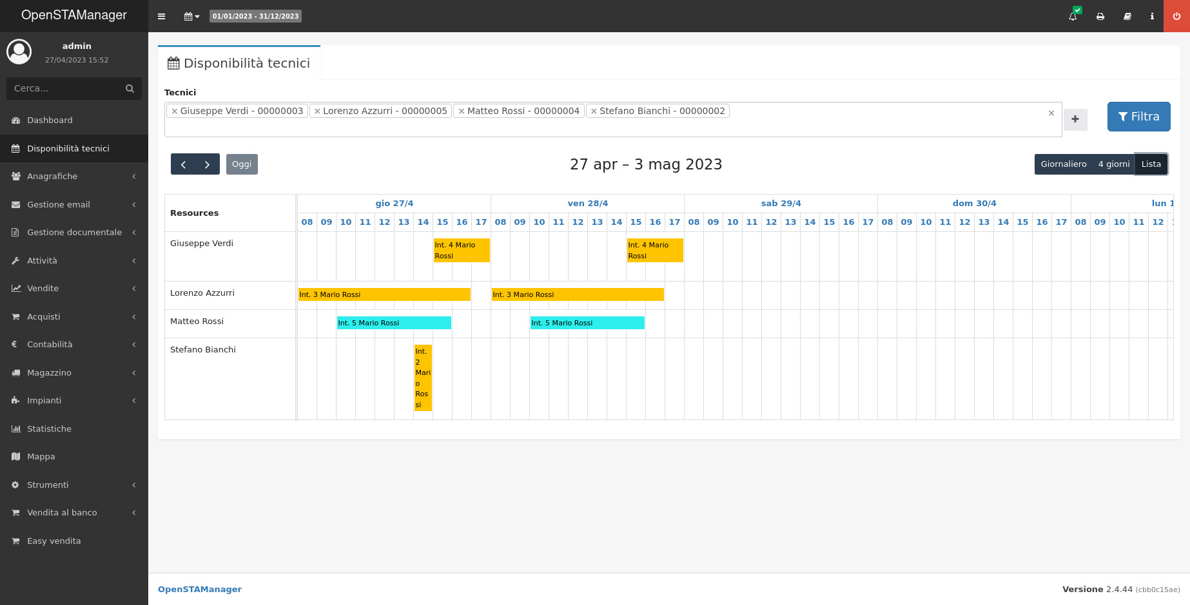Open Statistiche in the sidebar
Screen dimensions: 1190x605
pyautogui.click(x=49, y=429)
